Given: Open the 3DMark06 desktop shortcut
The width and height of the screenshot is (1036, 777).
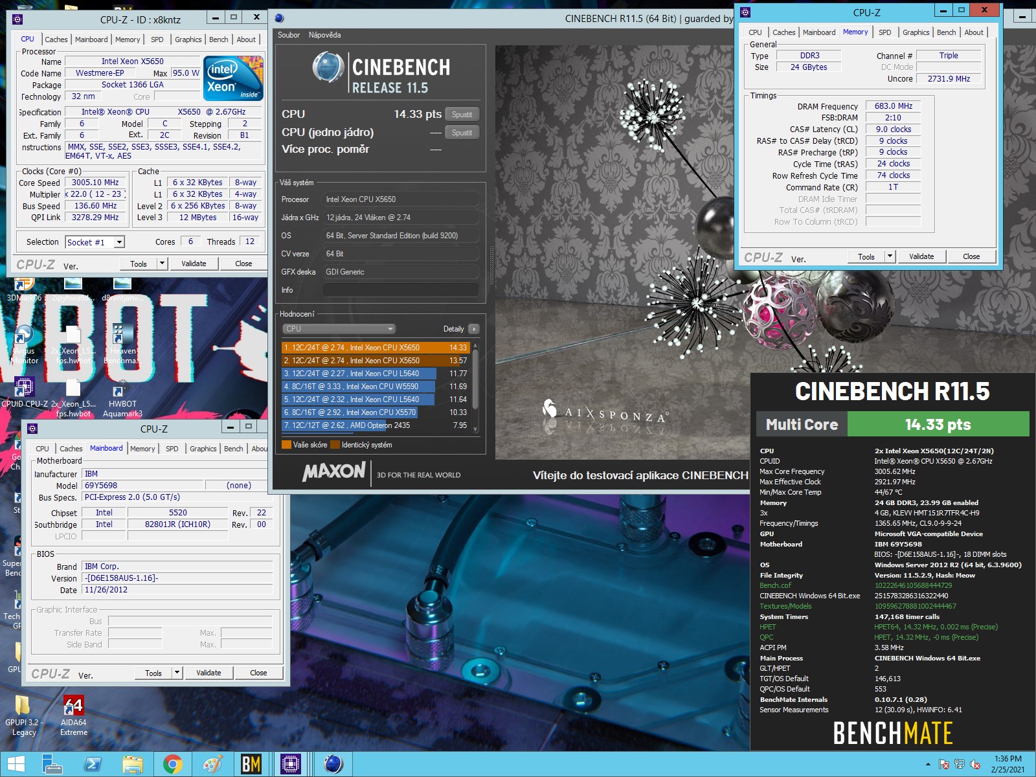Looking at the screenshot, I should 24,290.
